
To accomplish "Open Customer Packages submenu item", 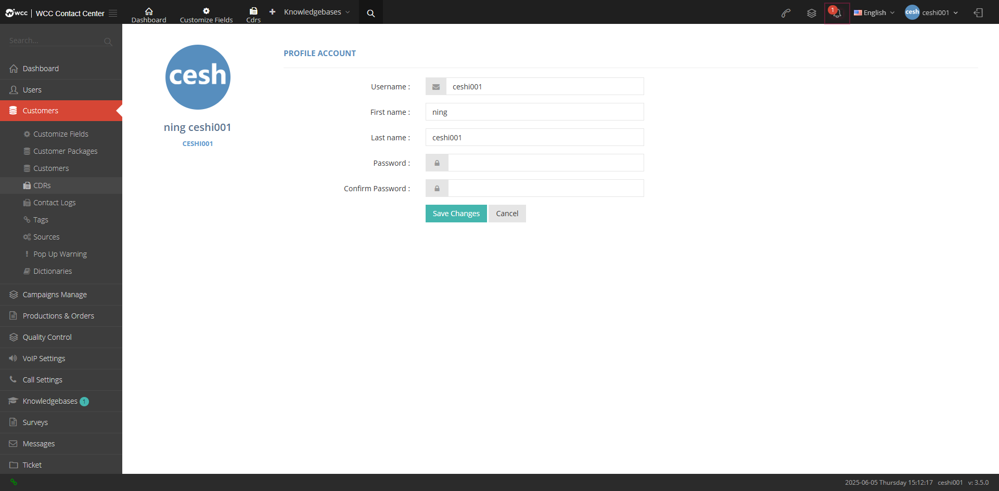I will click(61, 151).
